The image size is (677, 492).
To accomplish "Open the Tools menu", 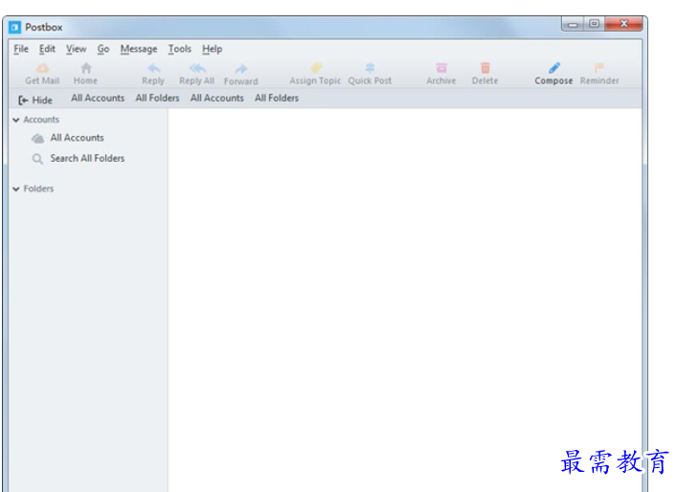I will pyautogui.click(x=180, y=49).
